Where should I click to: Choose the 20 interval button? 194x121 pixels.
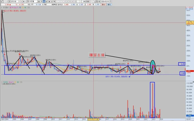(67, 1)
